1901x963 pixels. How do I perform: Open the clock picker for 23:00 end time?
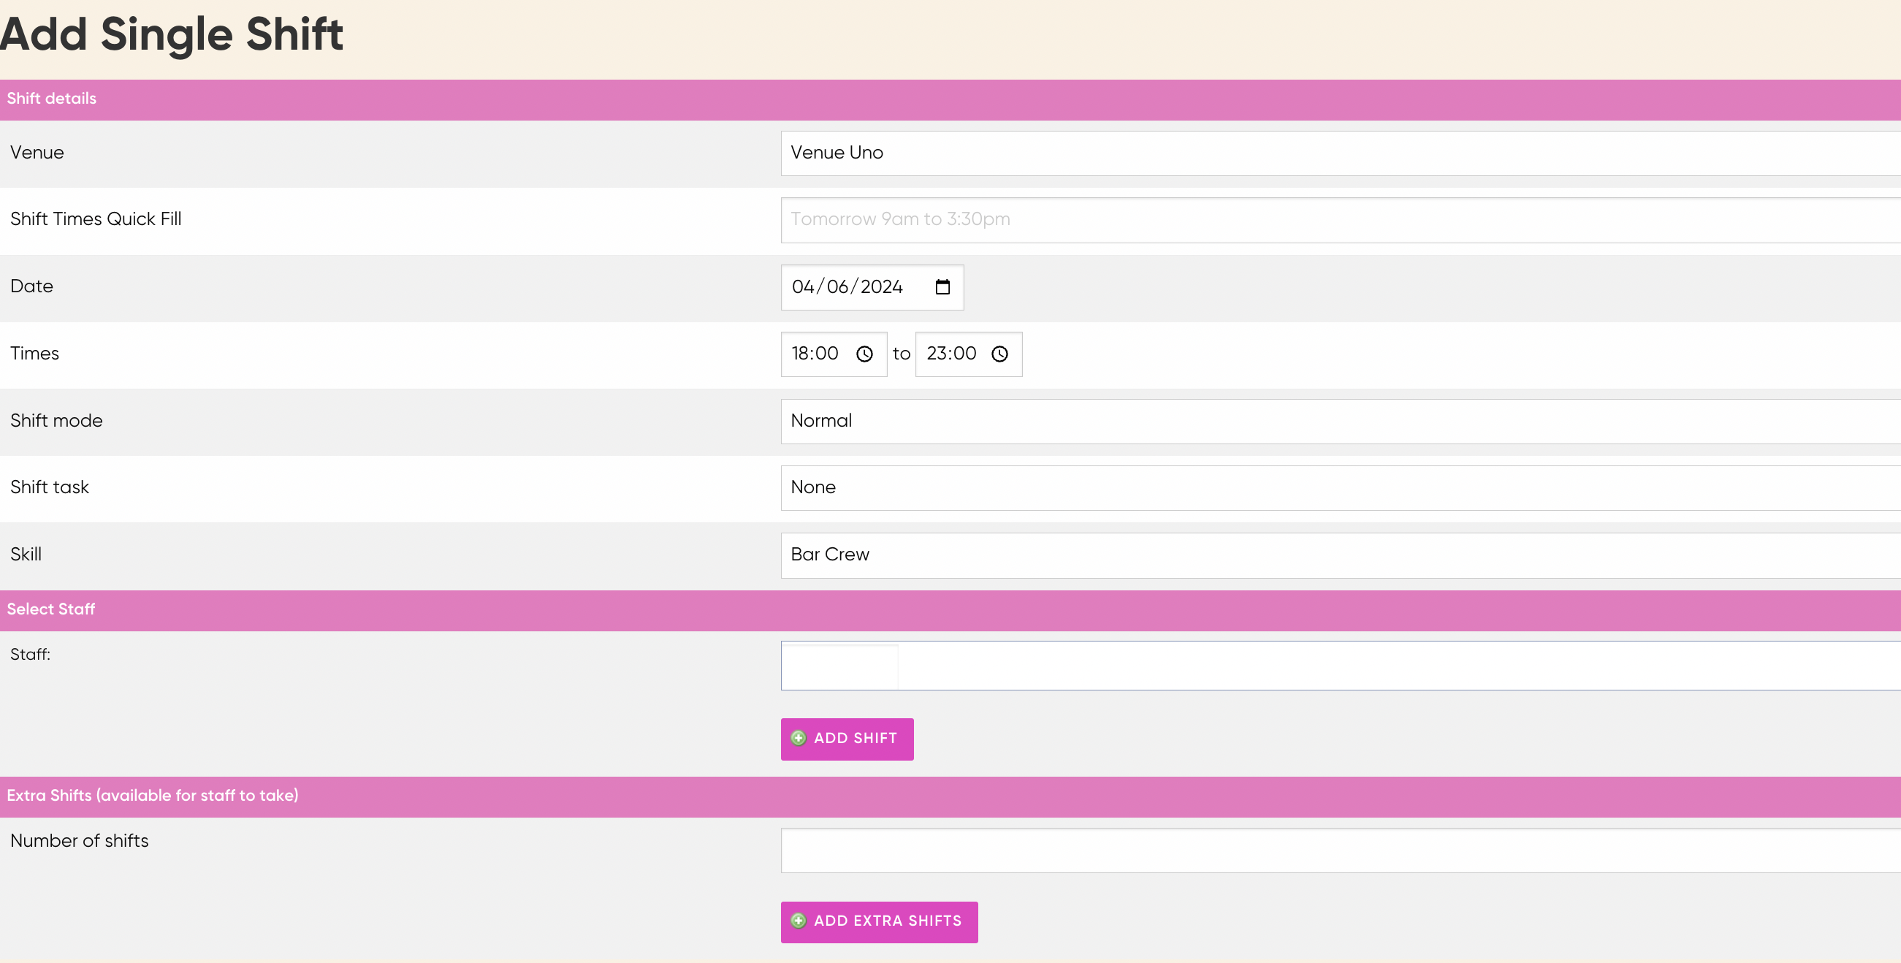click(999, 354)
